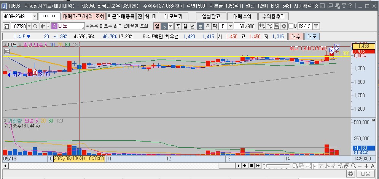Open the 일별잔고 tab

click(211, 16)
